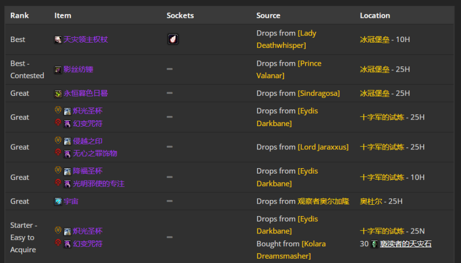Open the Lady Deathwhisper source link
The image size is (461, 263).
pos(286,39)
